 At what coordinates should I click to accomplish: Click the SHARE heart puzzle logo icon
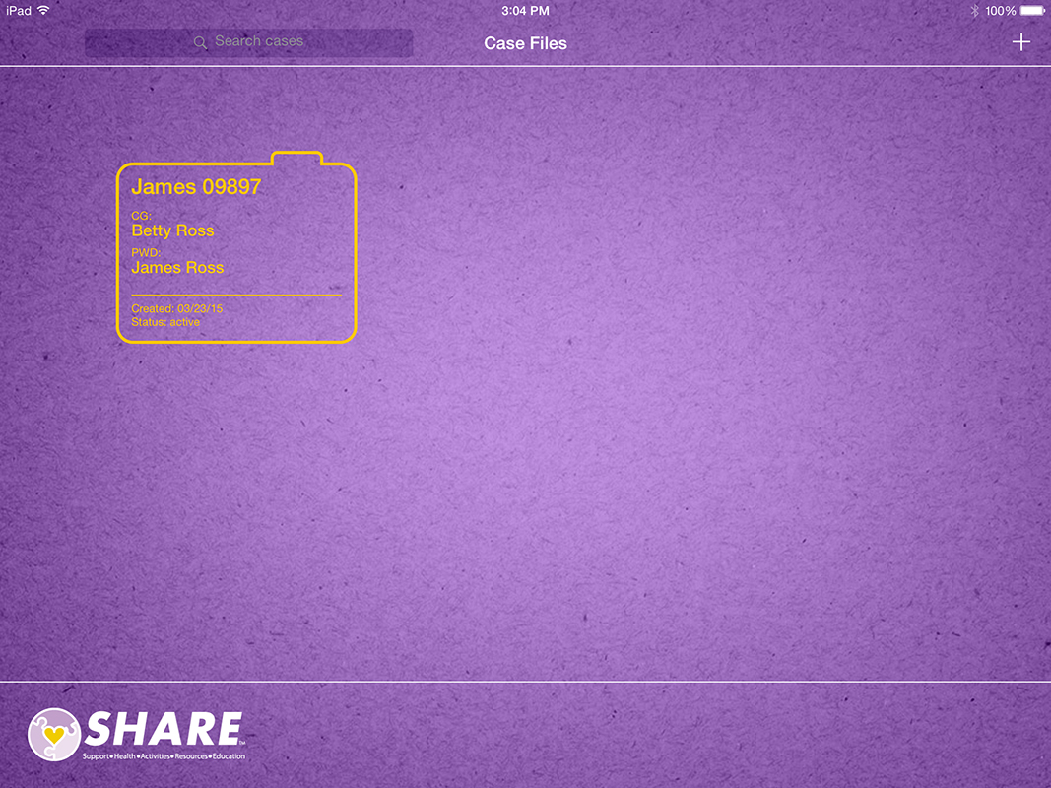point(53,734)
